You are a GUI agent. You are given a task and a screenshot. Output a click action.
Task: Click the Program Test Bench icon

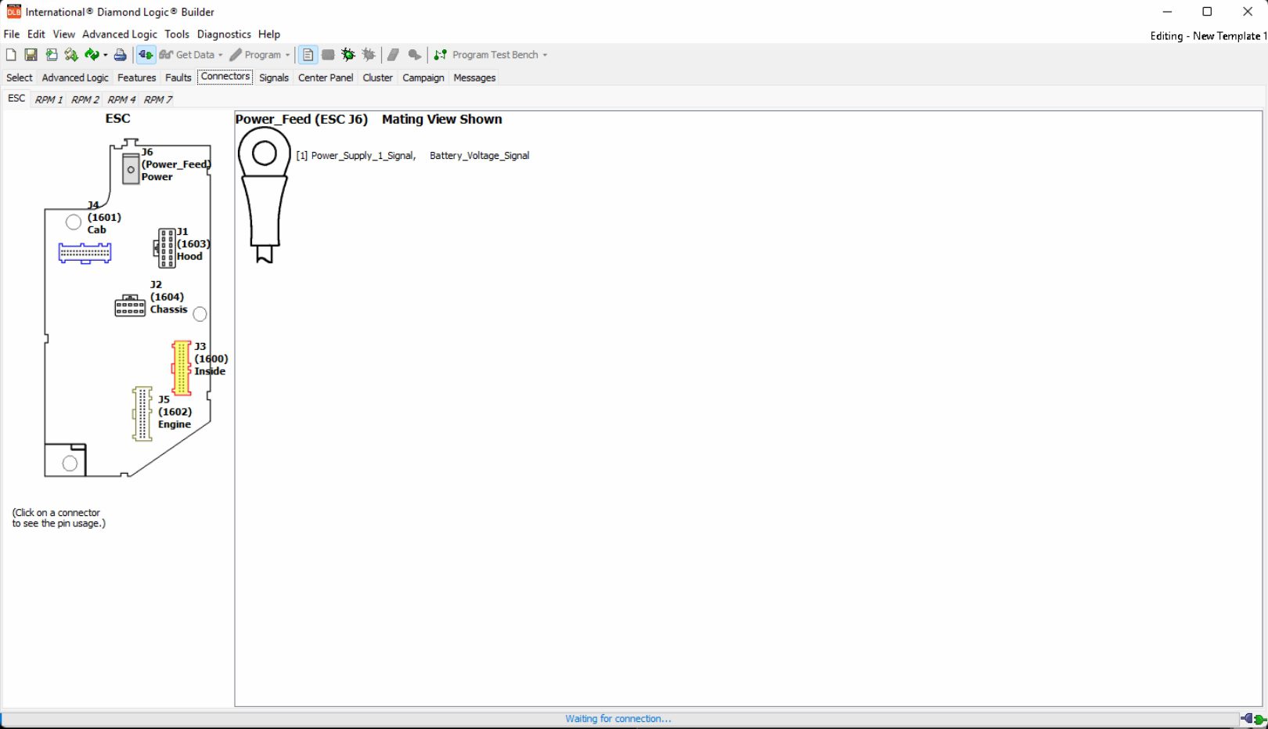pyautogui.click(x=439, y=55)
